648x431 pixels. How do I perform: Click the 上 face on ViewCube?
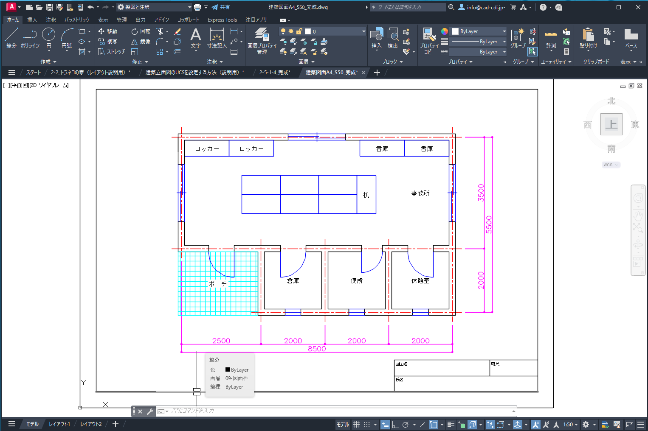(611, 124)
